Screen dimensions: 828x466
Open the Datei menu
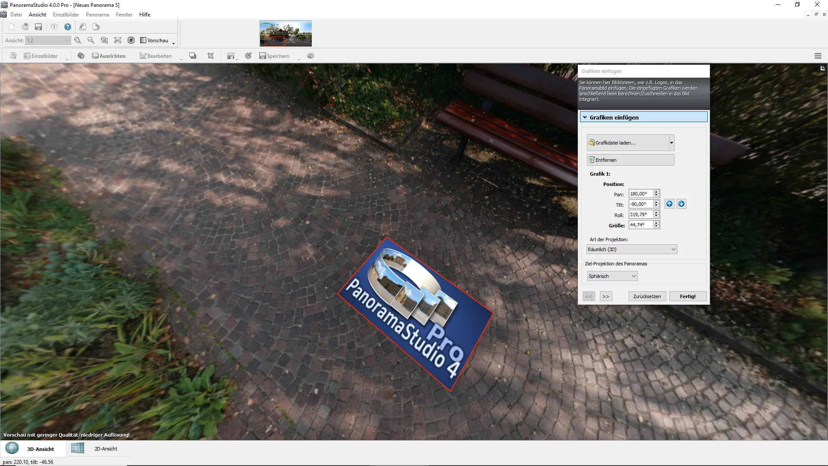tap(16, 14)
